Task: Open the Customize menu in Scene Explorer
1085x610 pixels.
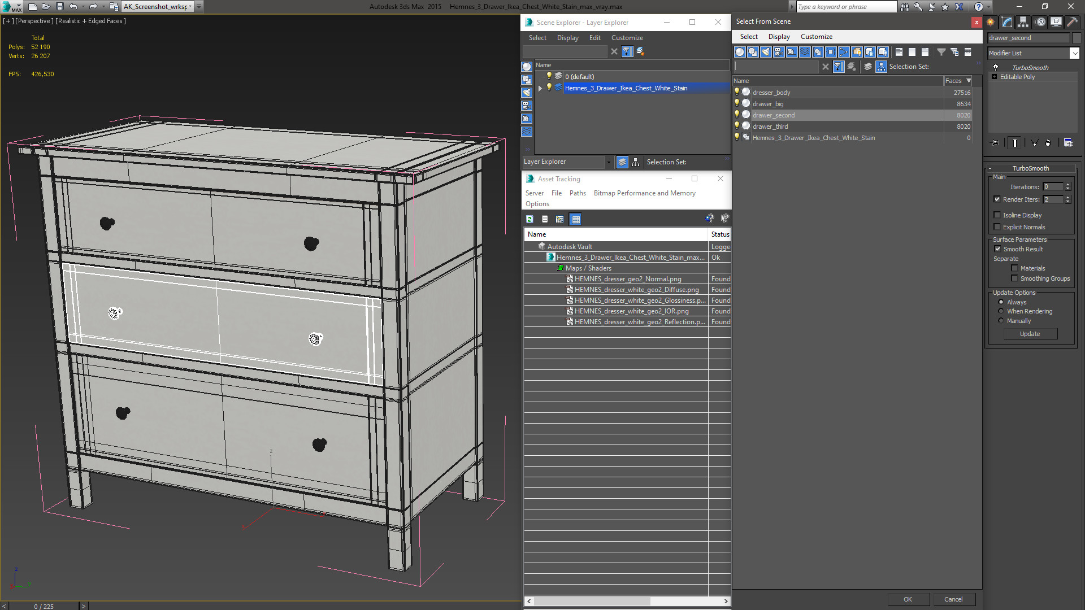Action: click(627, 38)
